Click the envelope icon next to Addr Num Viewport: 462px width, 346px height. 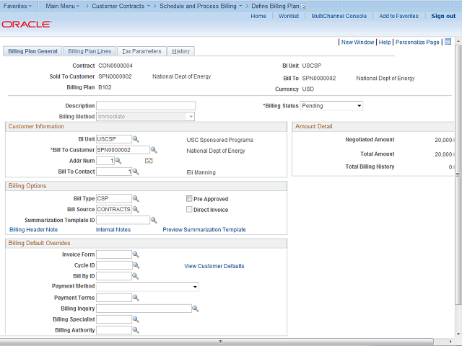tap(149, 161)
